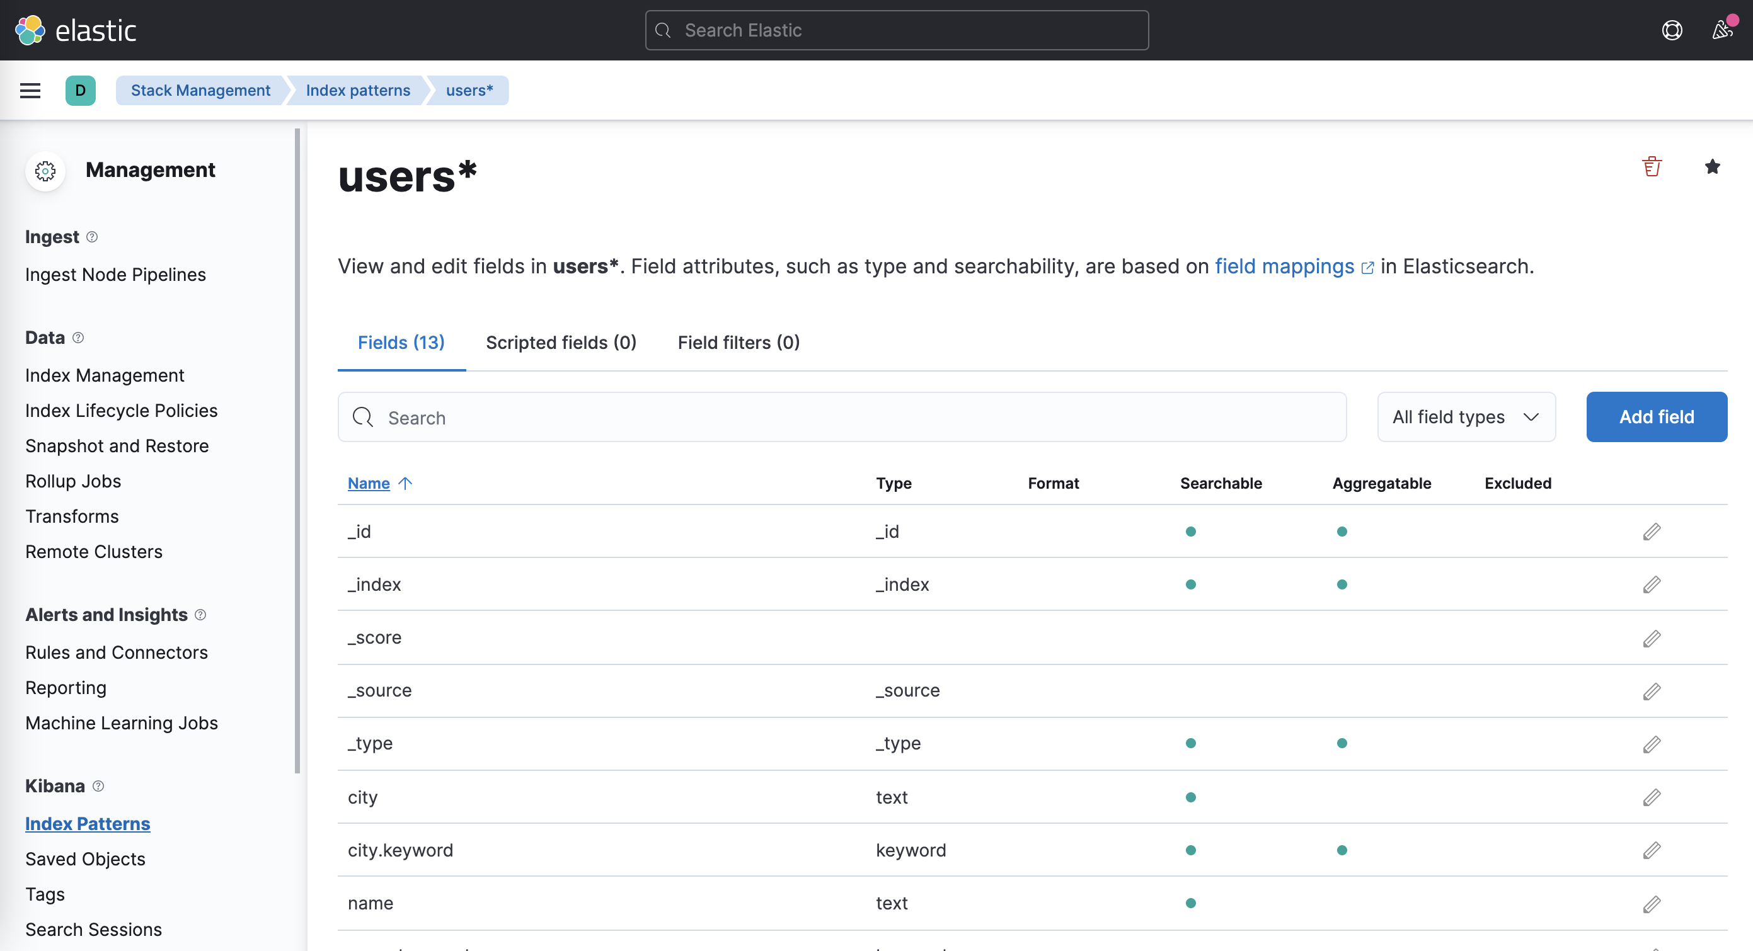This screenshot has width=1753, height=951.
Task: Switch to Scripted fields tab
Action: (x=561, y=341)
